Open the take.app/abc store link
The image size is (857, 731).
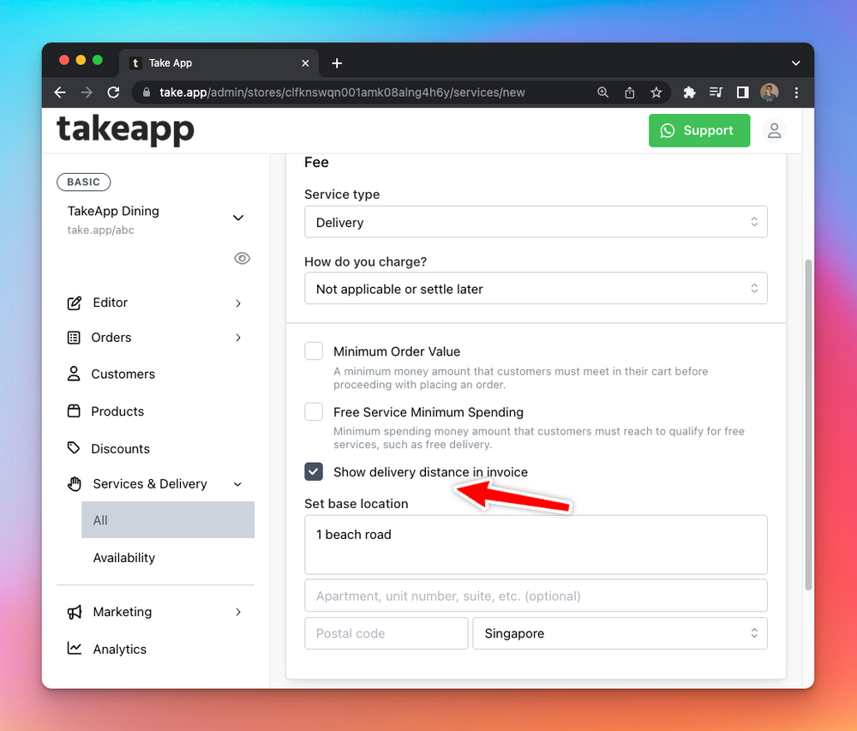[x=100, y=230]
